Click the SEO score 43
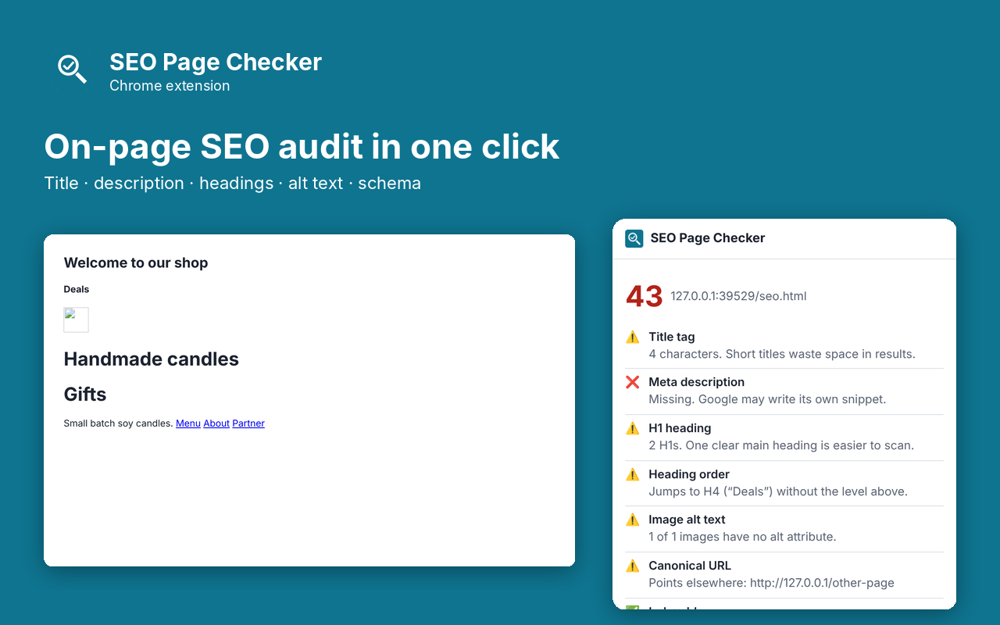Image resolution: width=1000 pixels, height=625 pixels. click(645, 297)
